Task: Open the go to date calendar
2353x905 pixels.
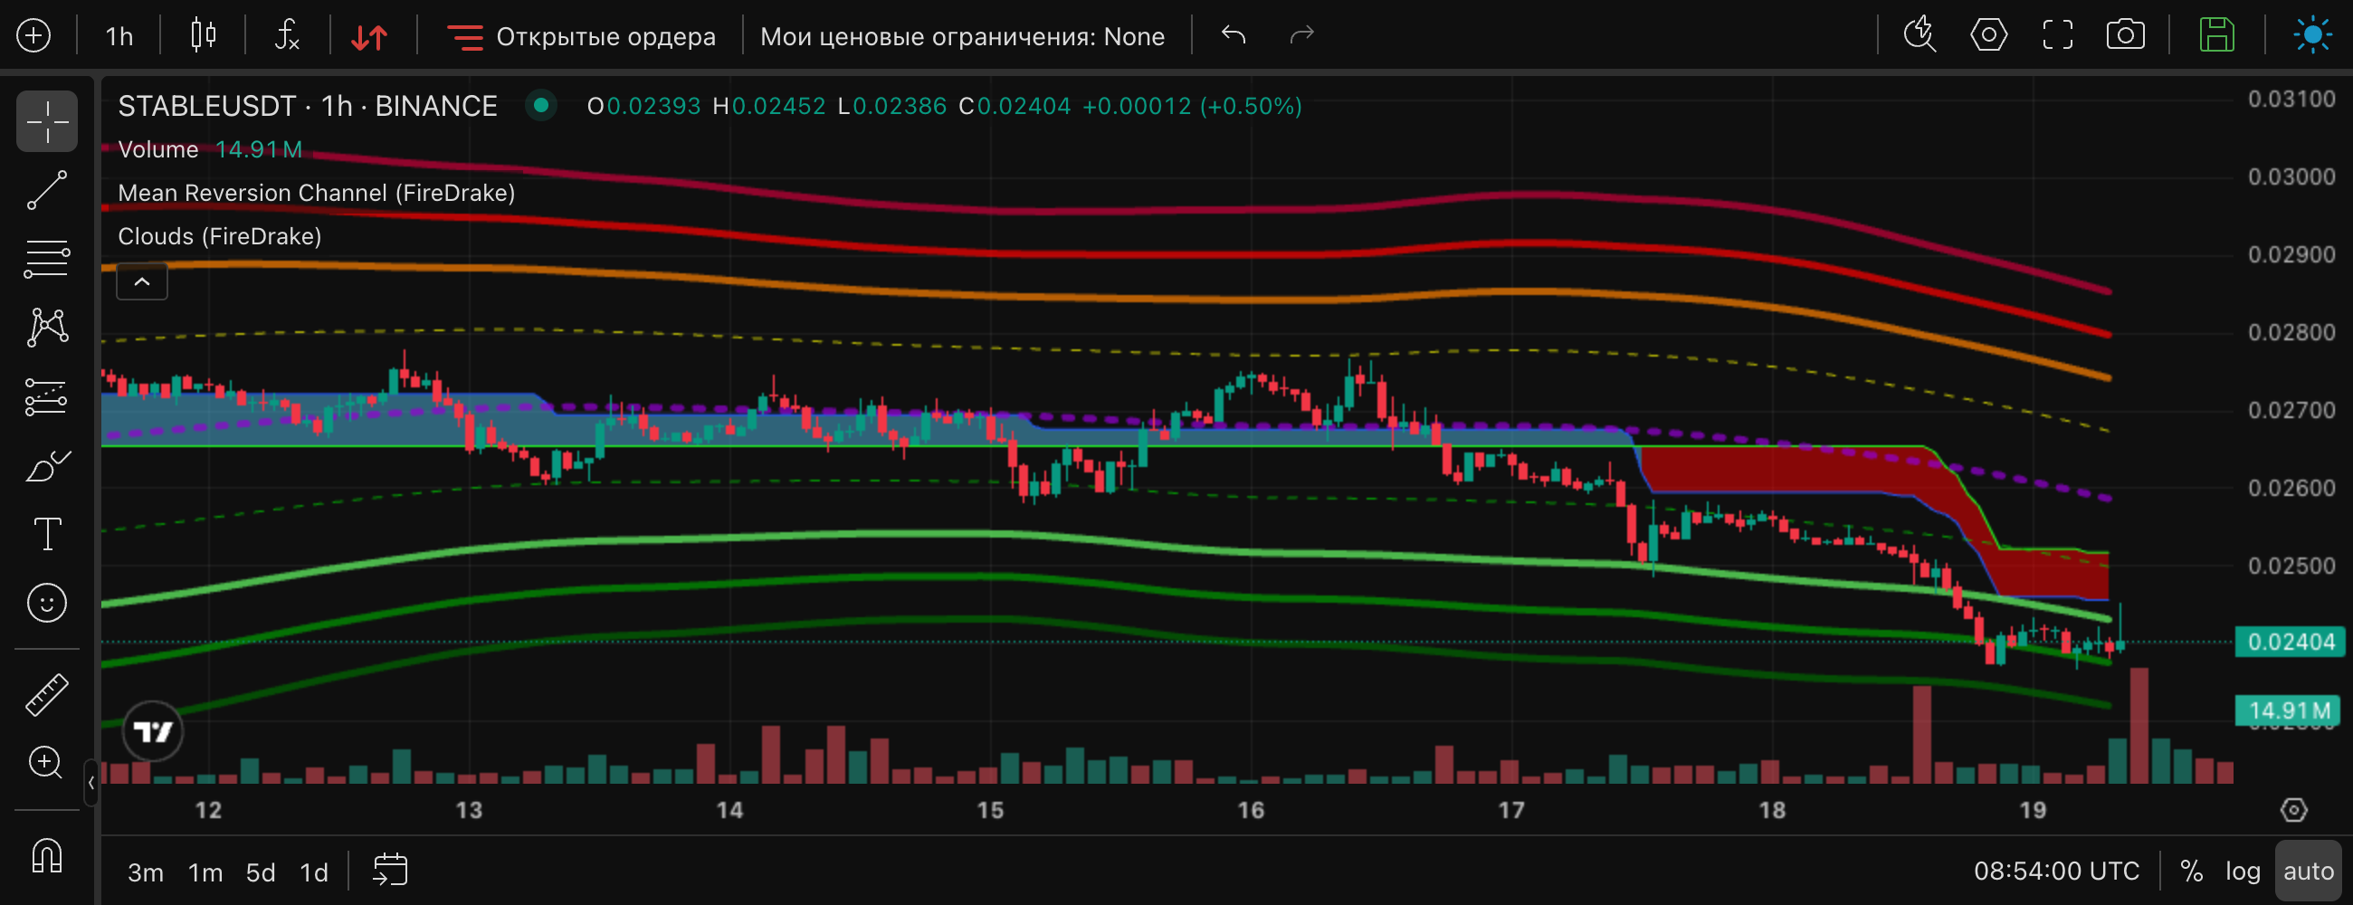Action: pyautogui.click(x=390, y=871)
